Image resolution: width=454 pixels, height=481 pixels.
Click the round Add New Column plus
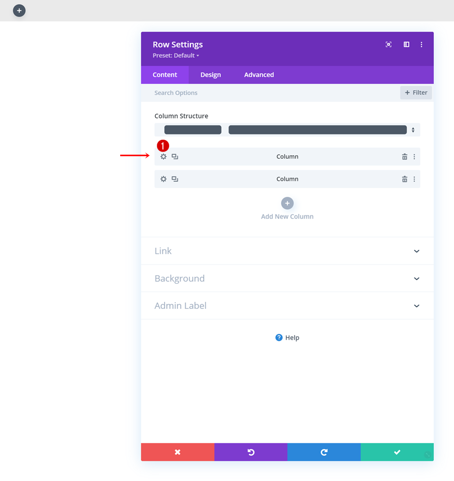click(x=287, y=204)
